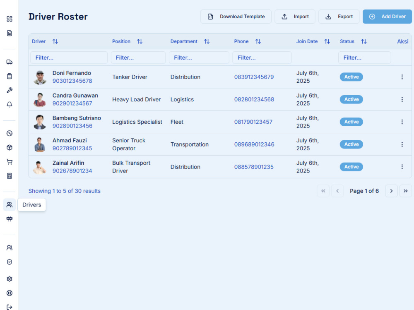Click the Import button
This screenshot has height=310, width=414.
(295, 17)
